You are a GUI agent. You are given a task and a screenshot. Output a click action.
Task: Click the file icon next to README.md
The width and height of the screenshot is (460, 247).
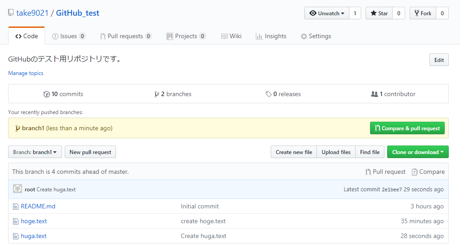click(x=16, y=207)
